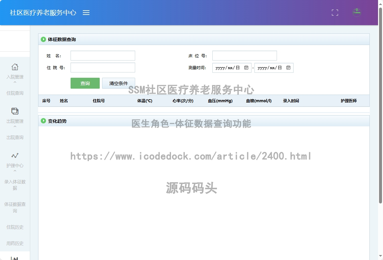The height and width of the screenshot is (260, 383).
Task: Collapse the 变化趋势 panel arrow
Action: (x=43, y=121)
